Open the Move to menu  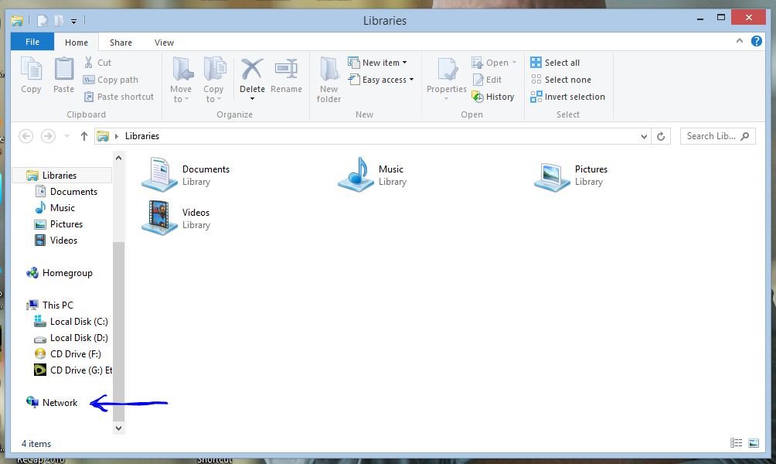click(x=181, y=80)
